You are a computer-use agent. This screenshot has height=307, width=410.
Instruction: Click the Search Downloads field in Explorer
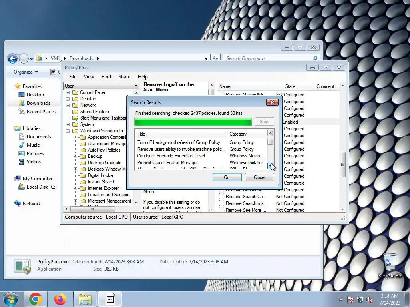point(271,58)
